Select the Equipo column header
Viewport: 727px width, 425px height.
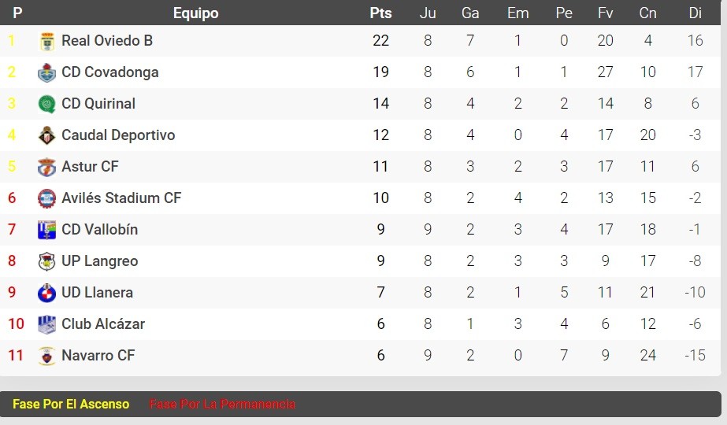coord(195,13)
